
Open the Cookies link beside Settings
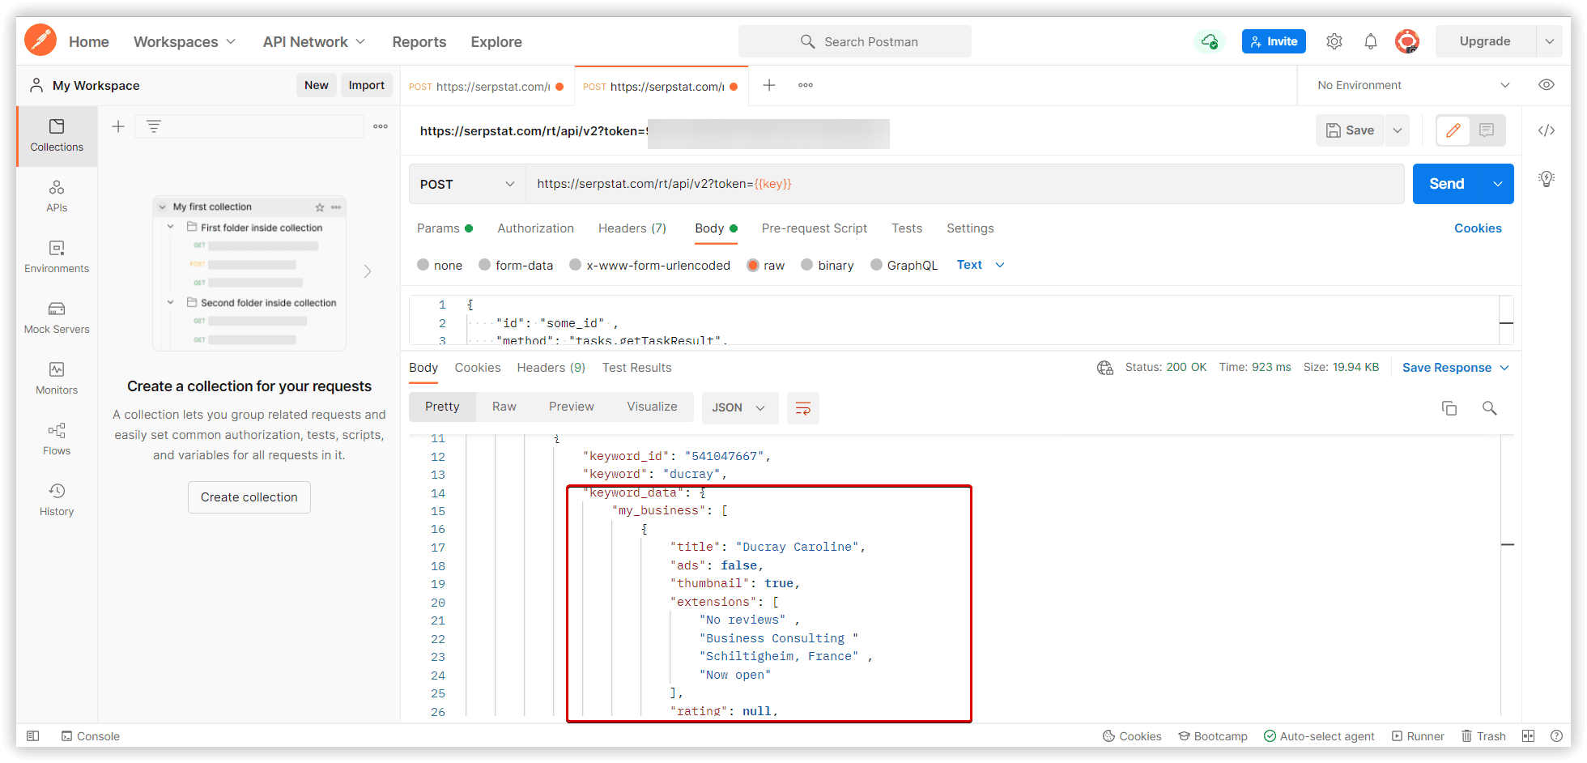(1478, 228)
